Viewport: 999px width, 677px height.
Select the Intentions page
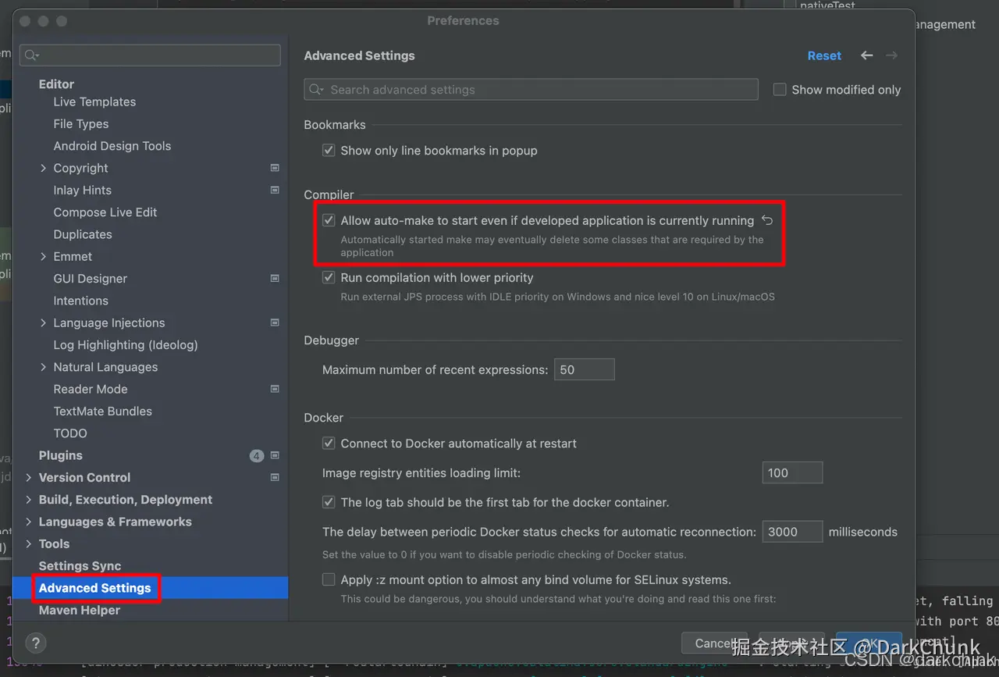pos(80,301)
